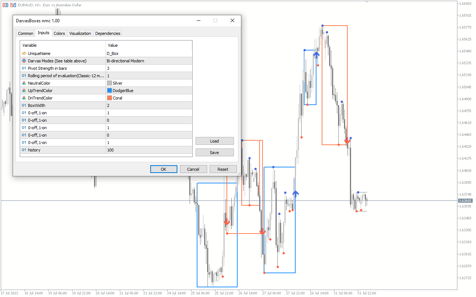Image resolution: width=476 pixels, height=297 pixels.
Task: Click the Silver NeutralColor swatch
Action: point(109,83)
